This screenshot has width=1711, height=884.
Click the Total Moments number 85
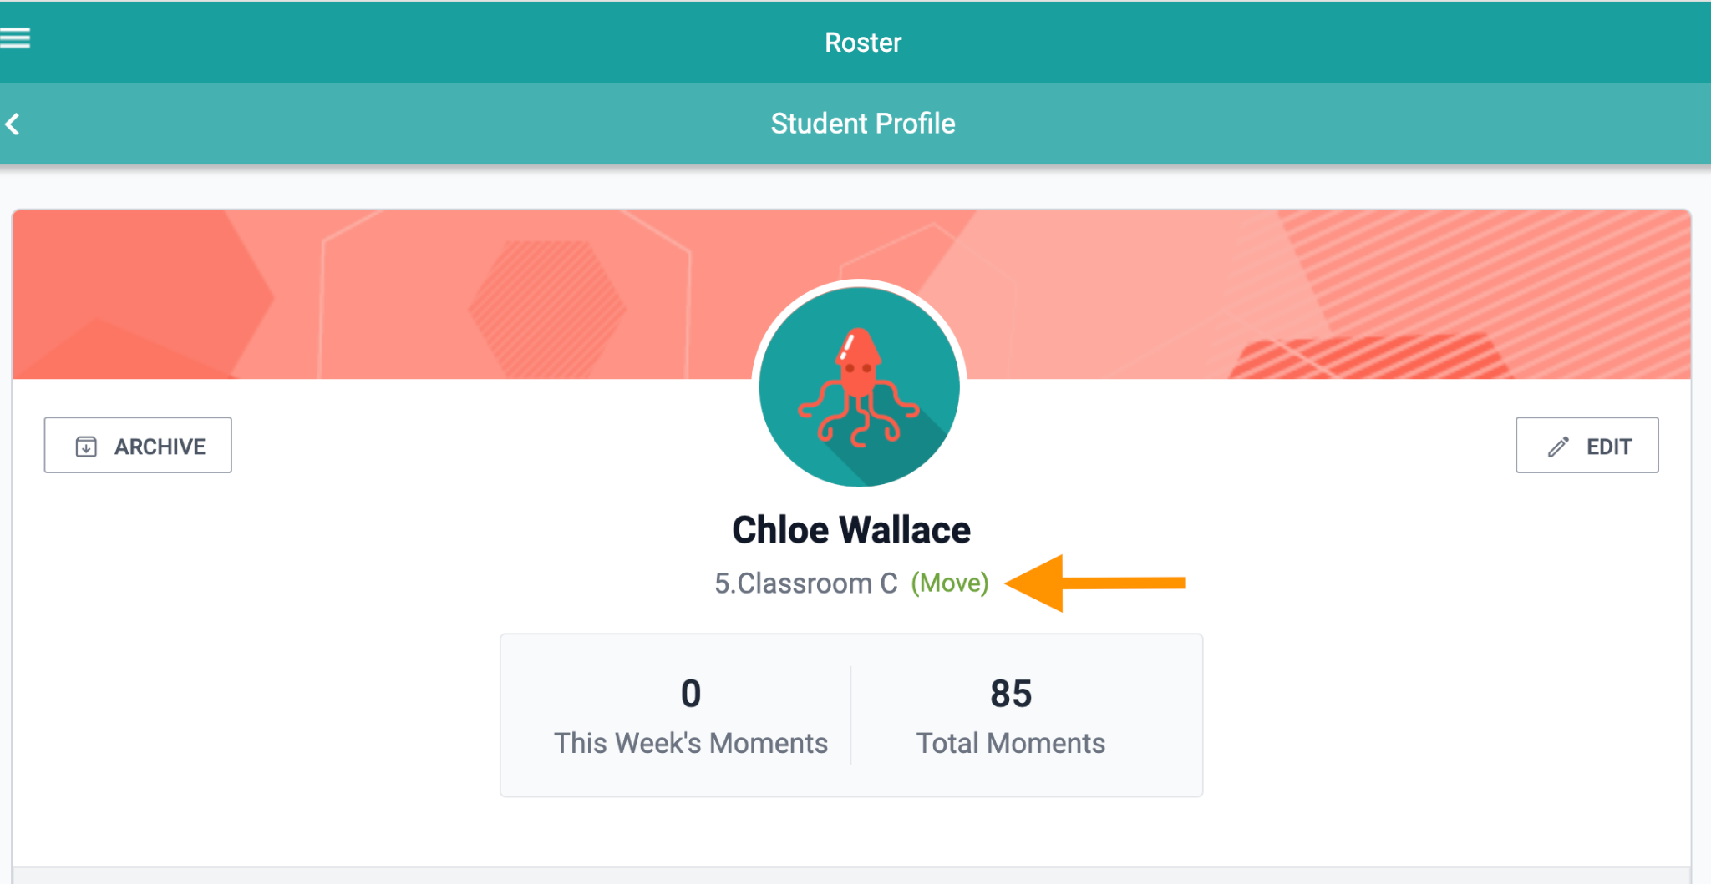click(x=1011, y=694)
